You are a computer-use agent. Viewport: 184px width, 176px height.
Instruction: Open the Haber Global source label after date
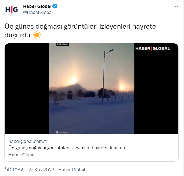point(72,170)
